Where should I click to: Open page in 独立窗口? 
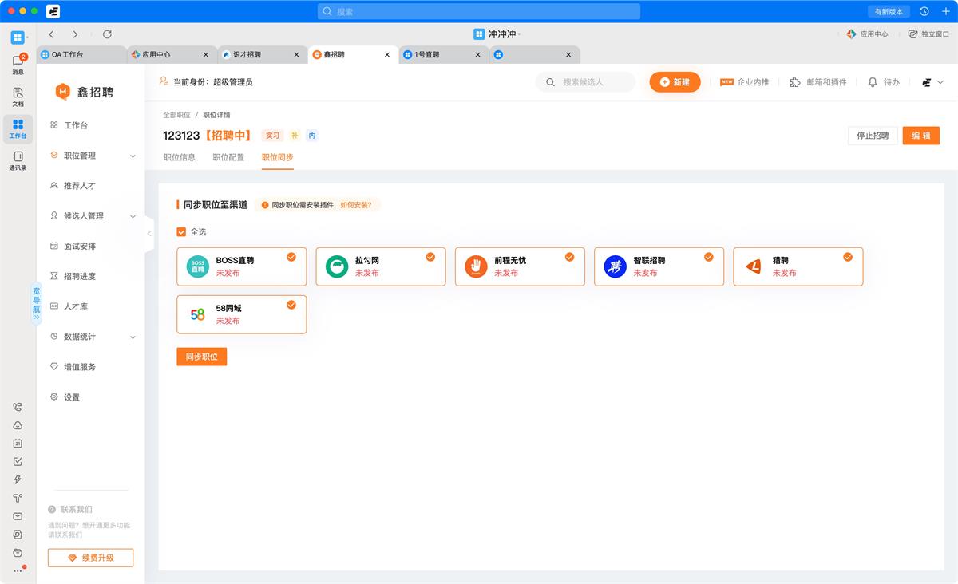click(x=929, y=34)
